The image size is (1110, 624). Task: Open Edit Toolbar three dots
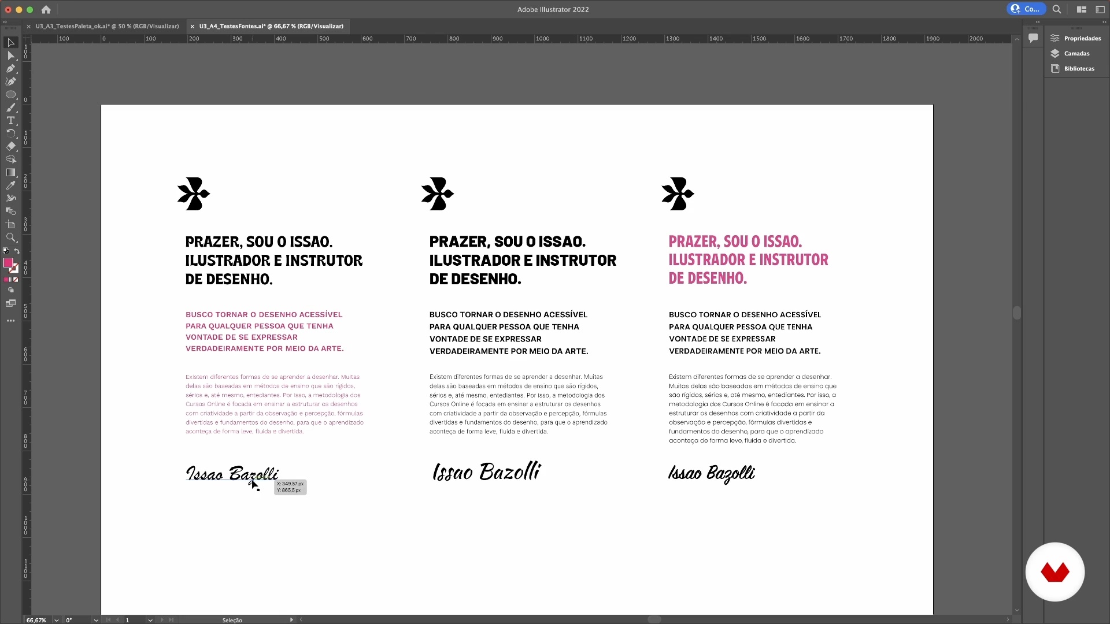click(10, 321)
